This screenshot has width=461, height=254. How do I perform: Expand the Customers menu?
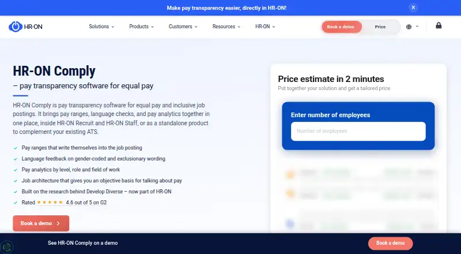click(x=183, y=27)
